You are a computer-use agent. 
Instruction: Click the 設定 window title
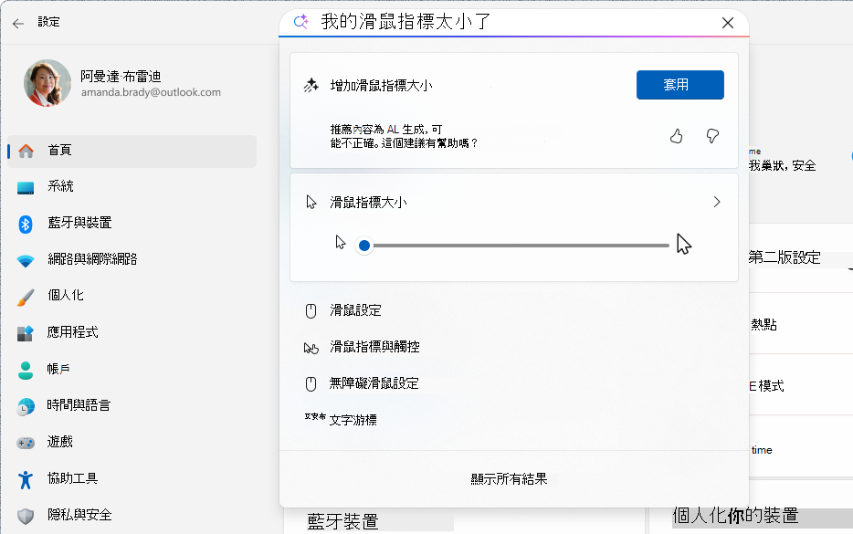point(49,22)
